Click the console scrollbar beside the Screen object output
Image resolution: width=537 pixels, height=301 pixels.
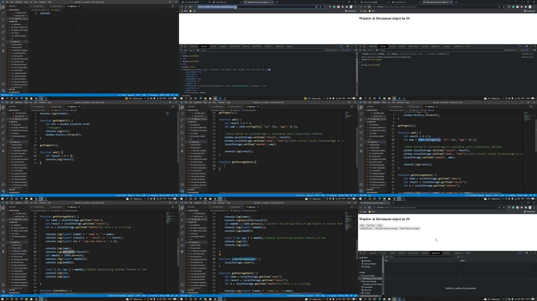[x=357, y=70]
